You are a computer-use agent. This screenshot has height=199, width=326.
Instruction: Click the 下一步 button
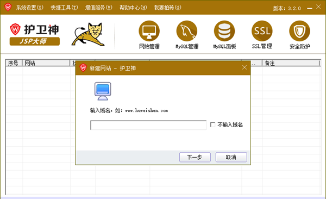195,157
